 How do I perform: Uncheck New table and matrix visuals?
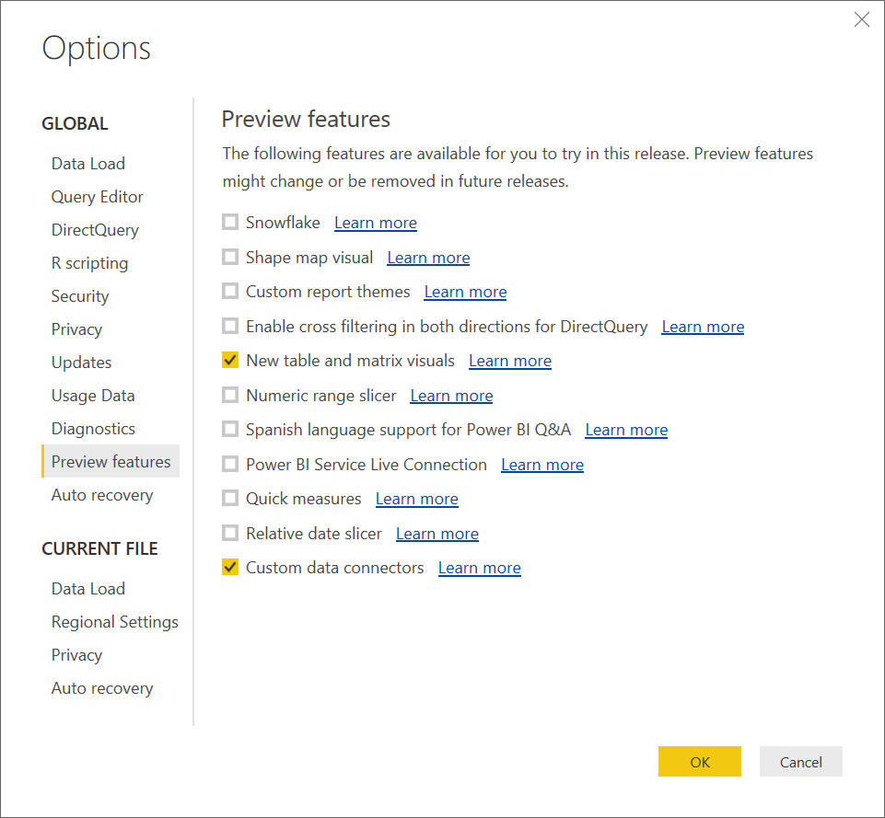pyautogui.click(x=230, y=361)
